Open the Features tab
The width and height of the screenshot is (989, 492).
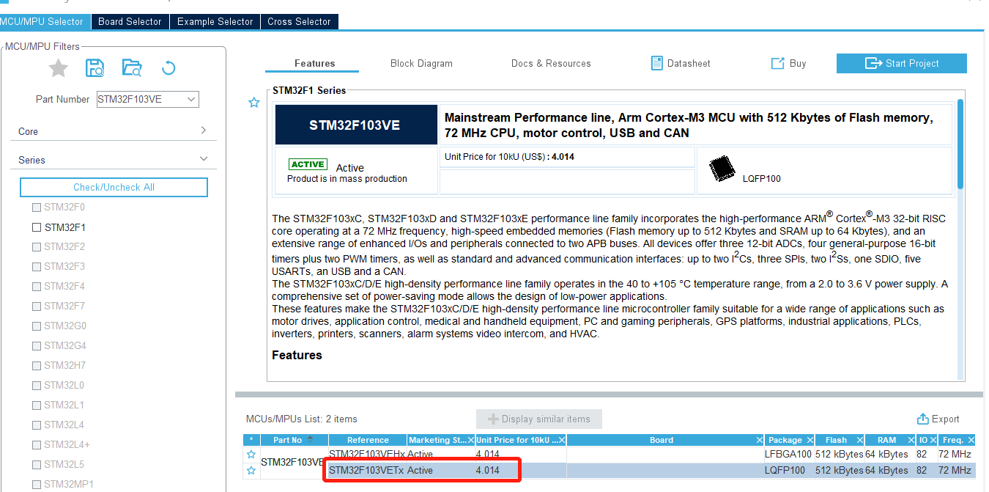point(315,63)
